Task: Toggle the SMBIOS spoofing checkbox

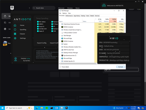Action: (38, 24)
